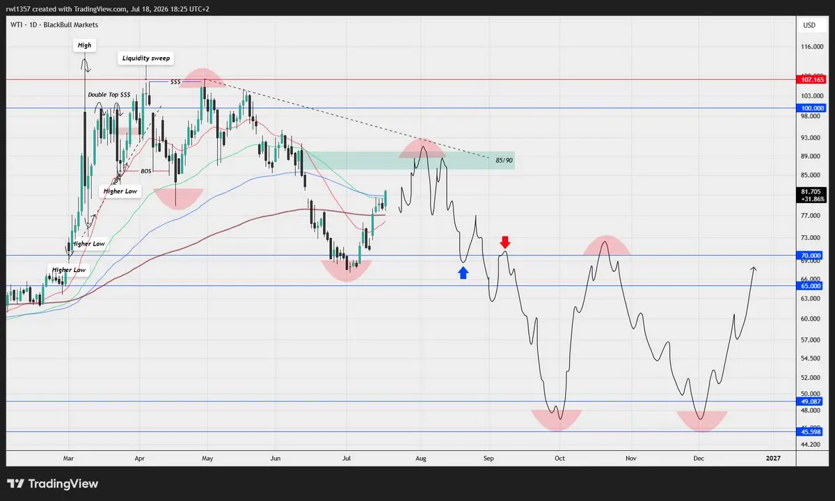835x501 pixels.
Task: Click the BlackBull Markets title text
Action: [x=70, y=25]
